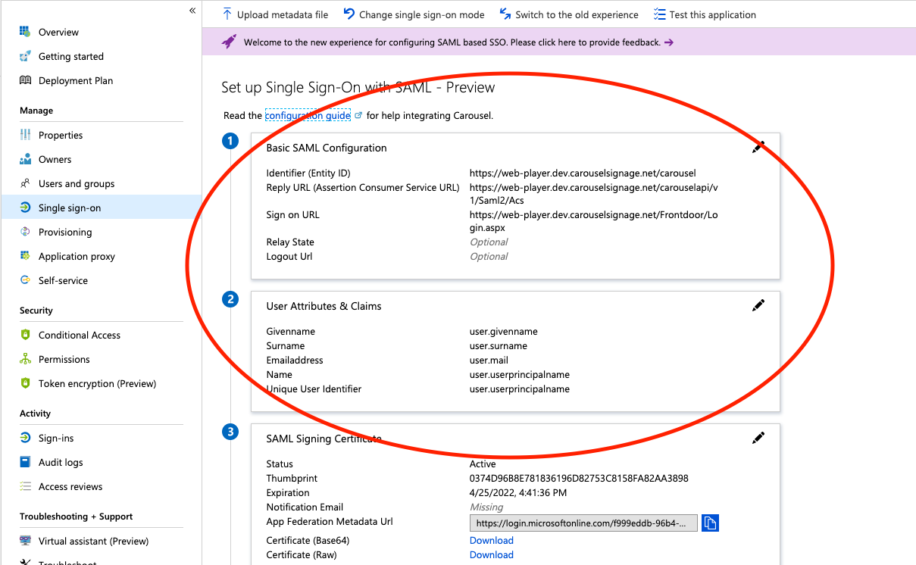Screen dimensions: 916x565
Task: Copy the App Federation Metadata Url
Action: [x=710, y=523]
